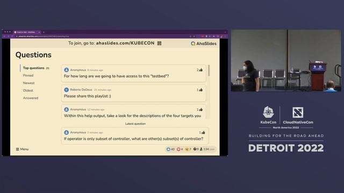Upvote the "testbed" access question
Screen dimensions: 344x193
tap(200, 70)
